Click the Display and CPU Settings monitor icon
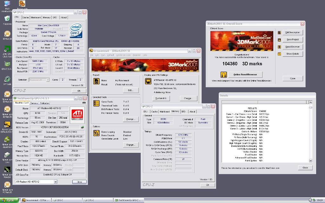325x203 pixels. point(148,82)
